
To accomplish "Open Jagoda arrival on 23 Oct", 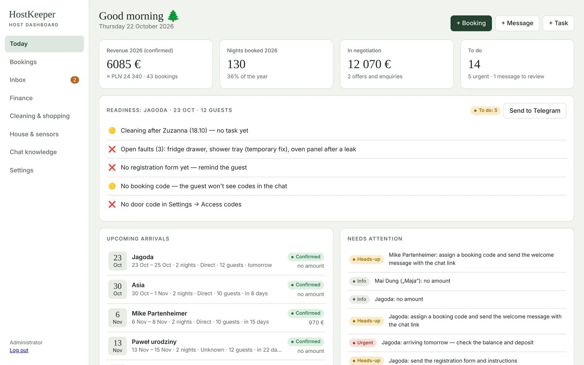I will (x=216, y=261).
